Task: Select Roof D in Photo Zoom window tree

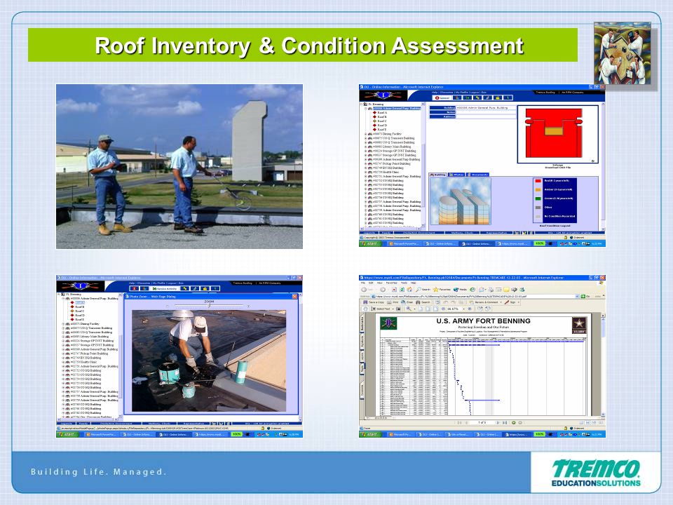Action: (79, 315)
